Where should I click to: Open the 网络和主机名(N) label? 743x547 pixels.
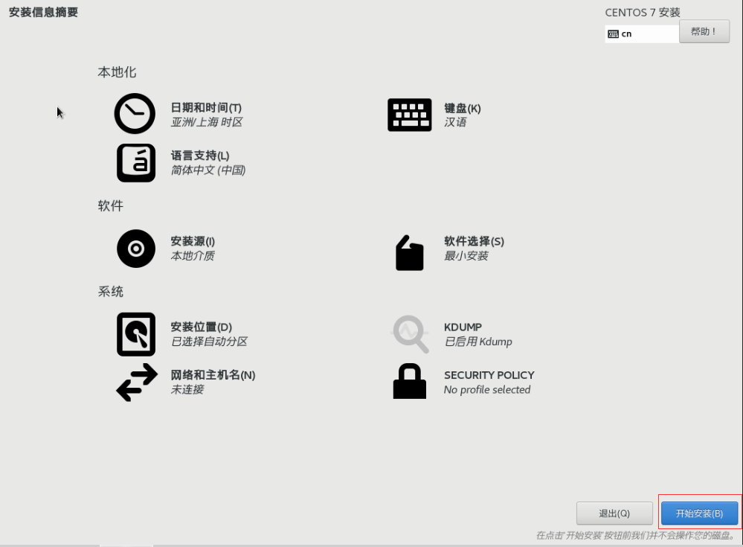(213, 375)
